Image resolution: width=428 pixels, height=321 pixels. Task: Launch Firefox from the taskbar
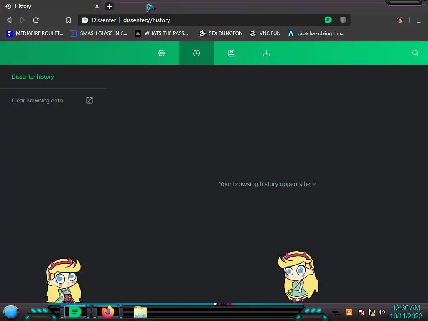(x=108, y=312)
